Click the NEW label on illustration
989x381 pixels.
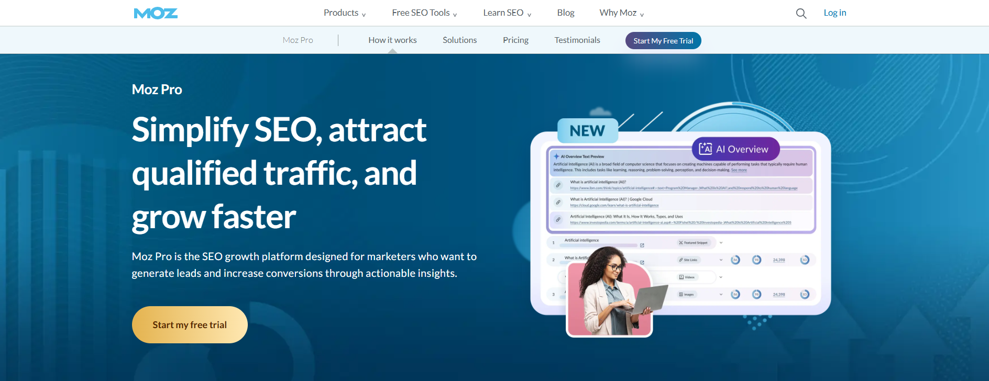[x=587, y=131]
